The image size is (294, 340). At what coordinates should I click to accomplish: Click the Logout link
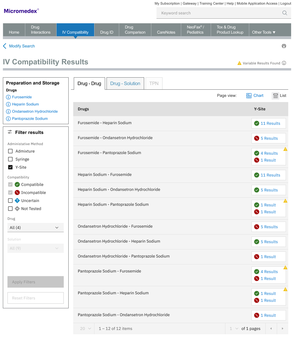pos(286,3)
